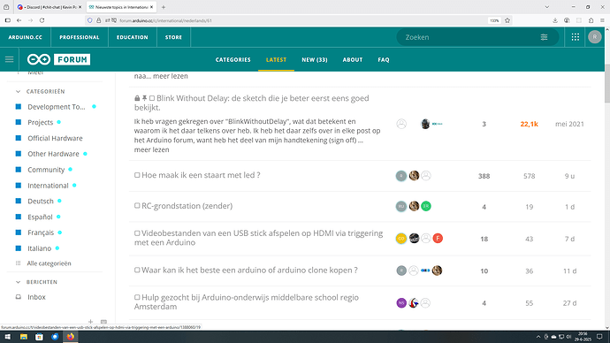The image size is (610, 343).
Task: Open the Inbox in the sidebar
Action: click(36, 297)
